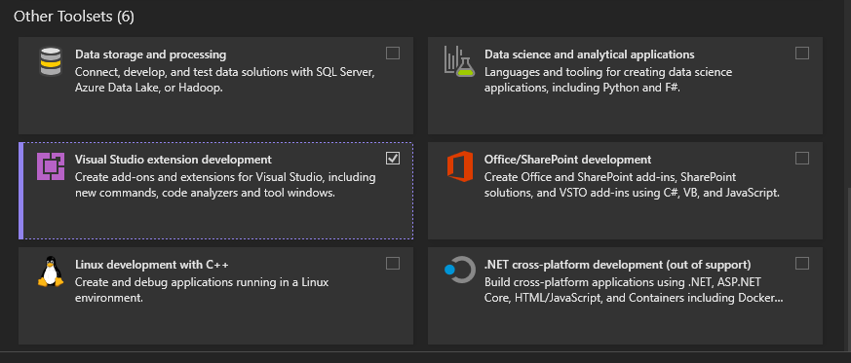Click the Other Toolsets (6) heading
The width and height of the screenshot is (851, 363).
coord(74,17)
